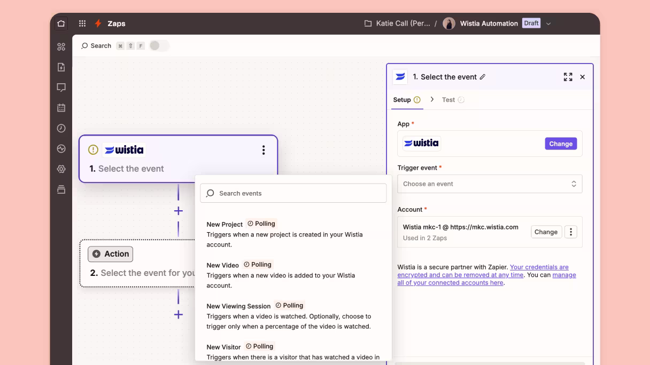This screenshot has height=365, width=650.
Task: Add step with plus below Wistia trigger
Action: click(x=179, y=211)
